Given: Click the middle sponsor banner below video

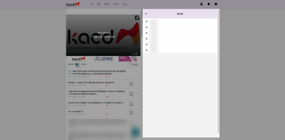Looking at the screenshot, I should point(103,59).
